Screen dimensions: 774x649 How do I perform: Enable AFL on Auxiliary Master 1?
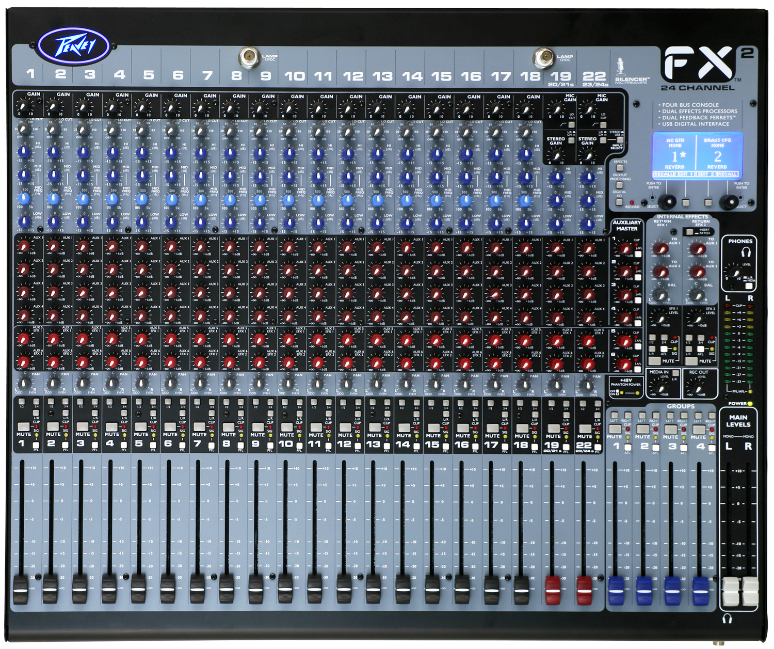pos(638,255)
